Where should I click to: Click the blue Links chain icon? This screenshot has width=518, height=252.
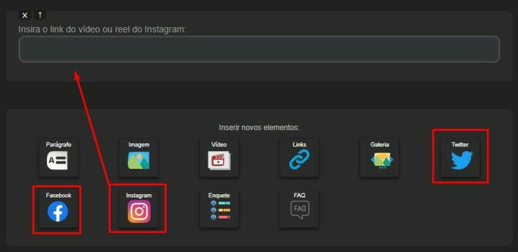coord(299,160)
